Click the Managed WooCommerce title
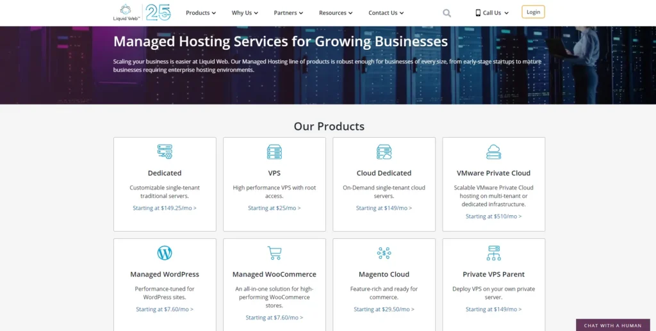This screenshot has width=656, height=331. pyautogui.click(x=274, y=274)
